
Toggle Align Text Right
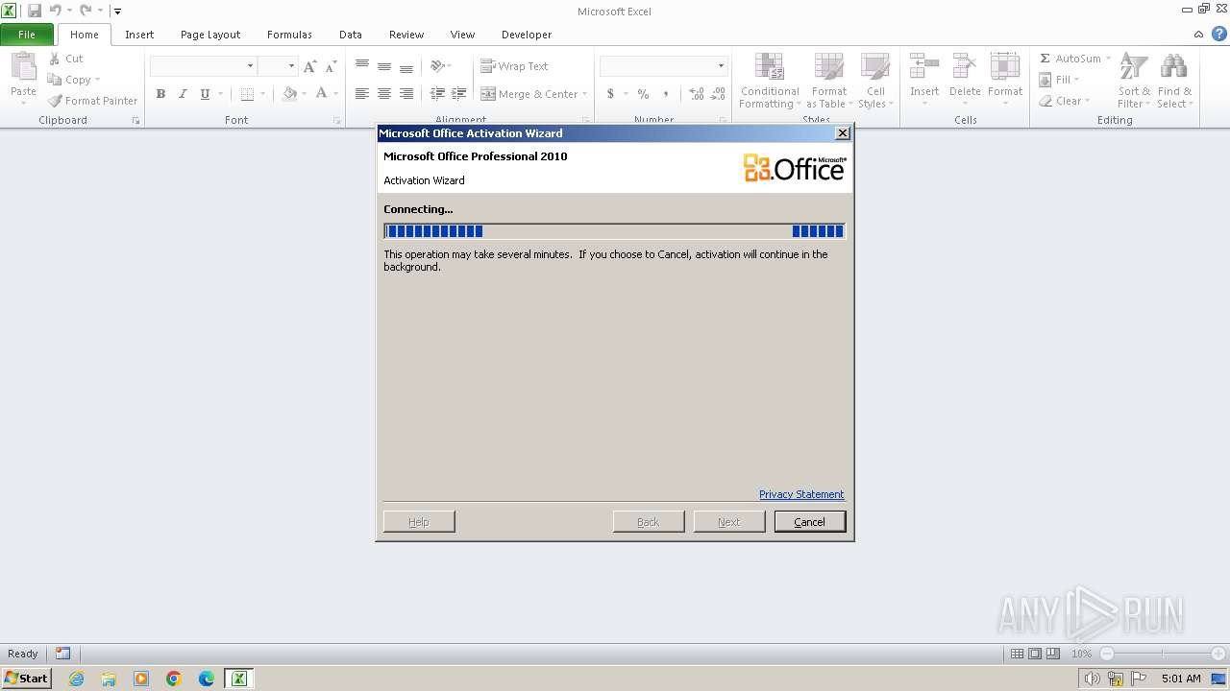point(406,94)
